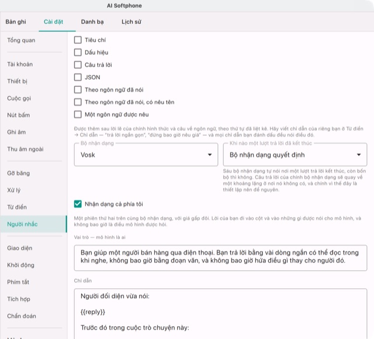Tick the Tiêu chí checkbox
This screenshot has height=339, width=374.
click(x=78, y=40)
